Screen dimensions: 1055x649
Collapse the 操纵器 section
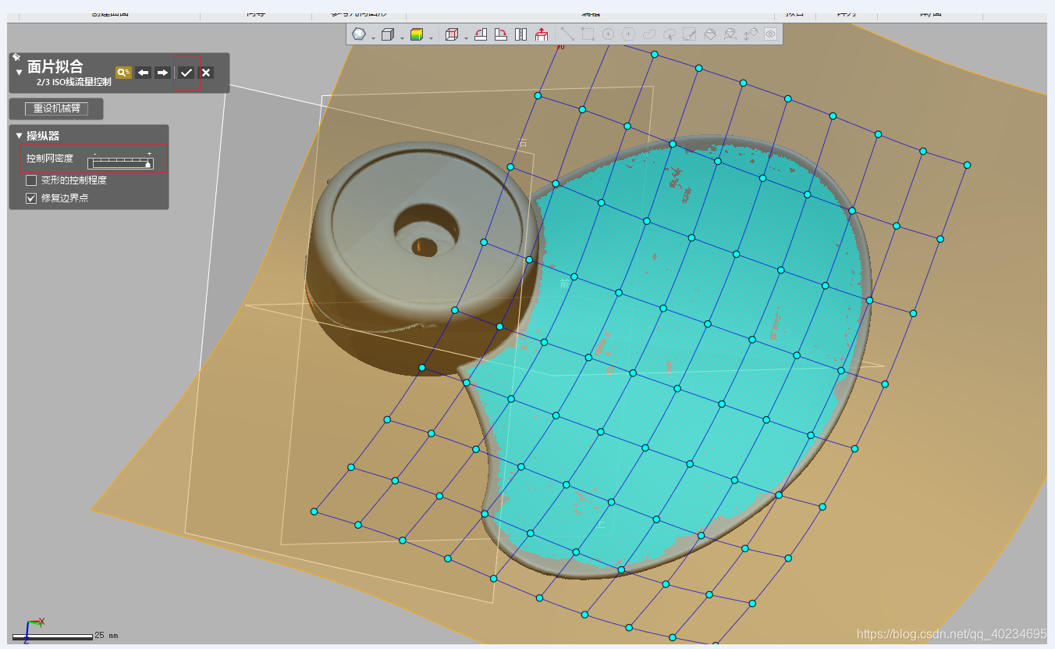[x=20, y=136]
